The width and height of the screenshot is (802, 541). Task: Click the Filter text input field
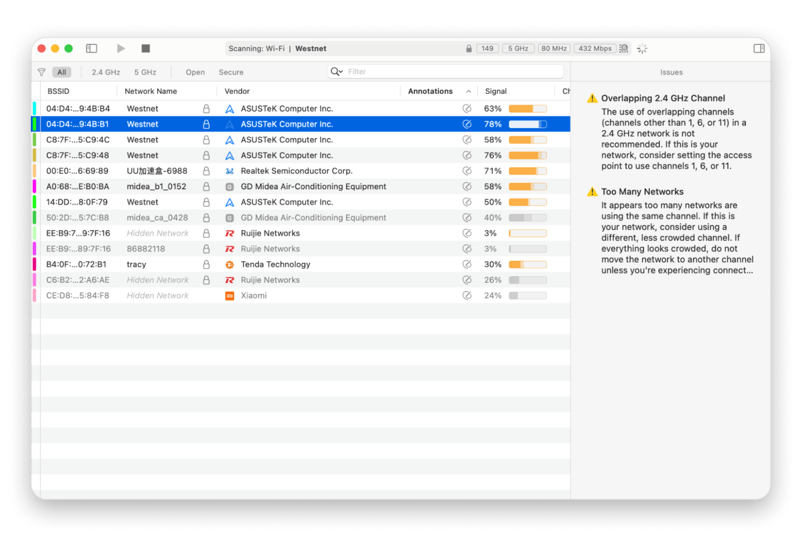point(452,72)
